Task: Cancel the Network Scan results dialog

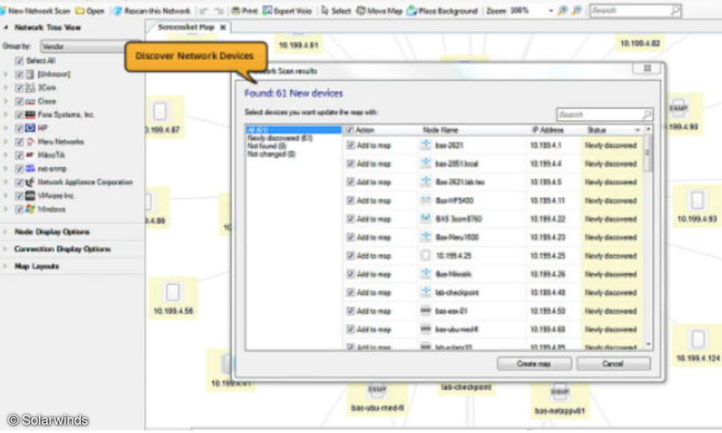Action: tap(613, 364)
